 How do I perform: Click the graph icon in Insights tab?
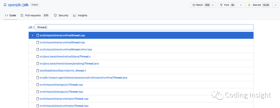pyautogui.click(x=75, y=15)
